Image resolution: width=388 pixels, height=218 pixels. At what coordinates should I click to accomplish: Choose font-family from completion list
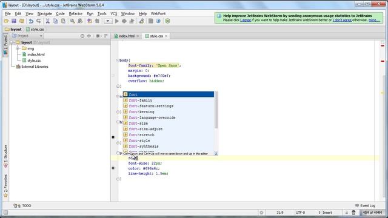pyautogui.click(x=169, y=101)
